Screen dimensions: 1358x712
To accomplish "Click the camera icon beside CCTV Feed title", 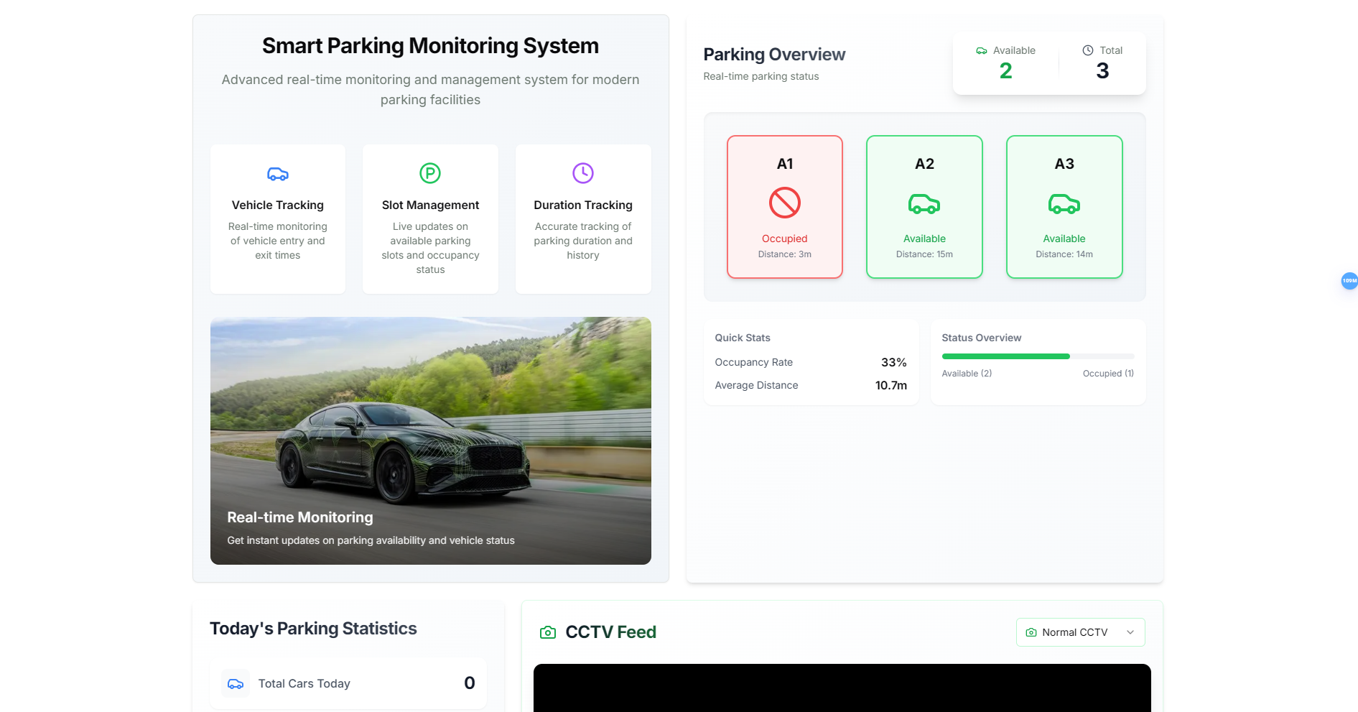I will point(548,632).
